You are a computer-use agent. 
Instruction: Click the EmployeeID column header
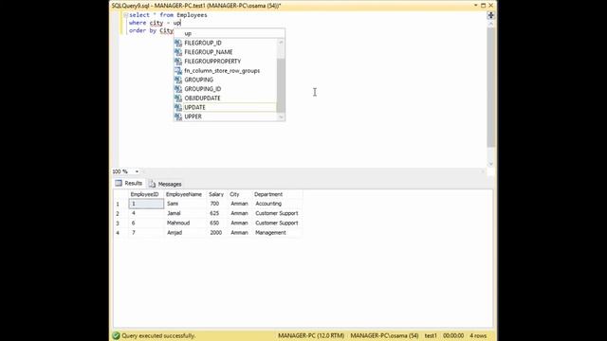coord(146,194)
